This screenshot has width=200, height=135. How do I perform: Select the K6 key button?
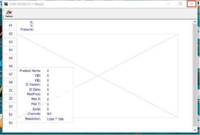pos(10,66)
